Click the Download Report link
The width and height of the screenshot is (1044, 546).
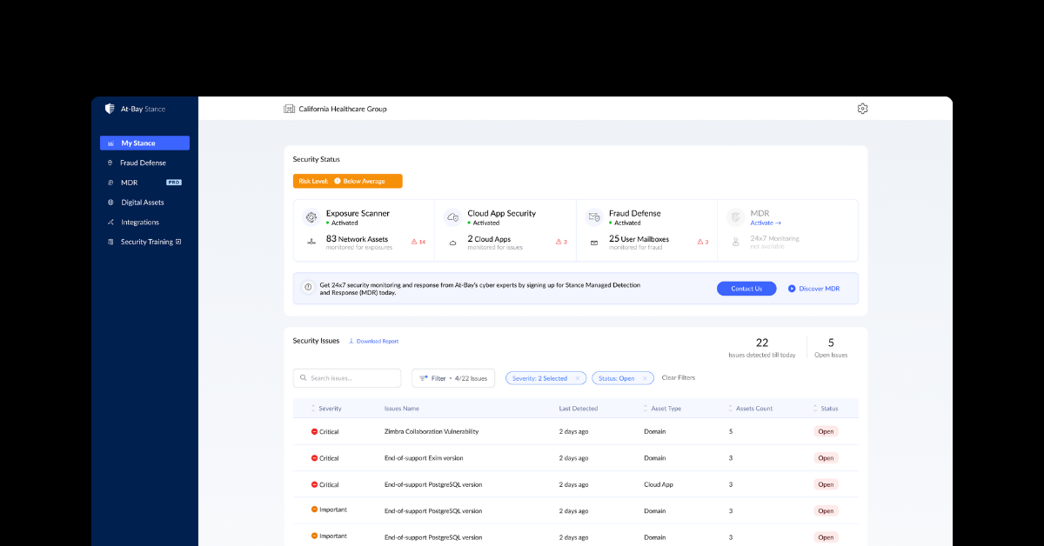[376, 342]
